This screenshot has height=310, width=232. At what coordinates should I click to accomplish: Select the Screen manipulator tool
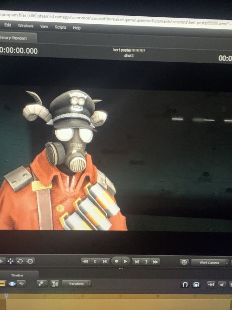coord(30,261)
